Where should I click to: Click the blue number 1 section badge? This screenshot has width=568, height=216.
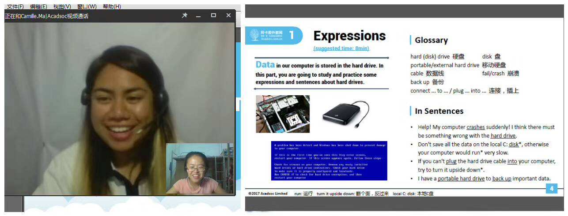(x=292, y=35)
